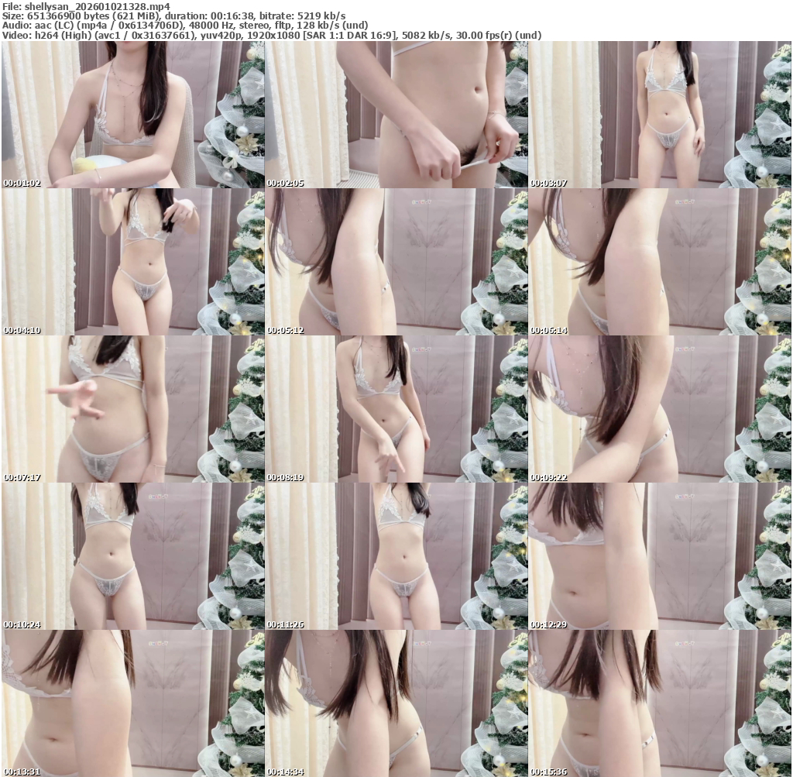
Task: Open the thumbnail labeled 00:09:22
Action: click(659, 409)
